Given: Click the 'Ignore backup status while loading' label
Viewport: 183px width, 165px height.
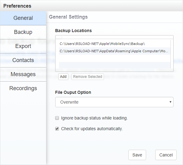Looking at the screenshot, I should tap(94, 118).
